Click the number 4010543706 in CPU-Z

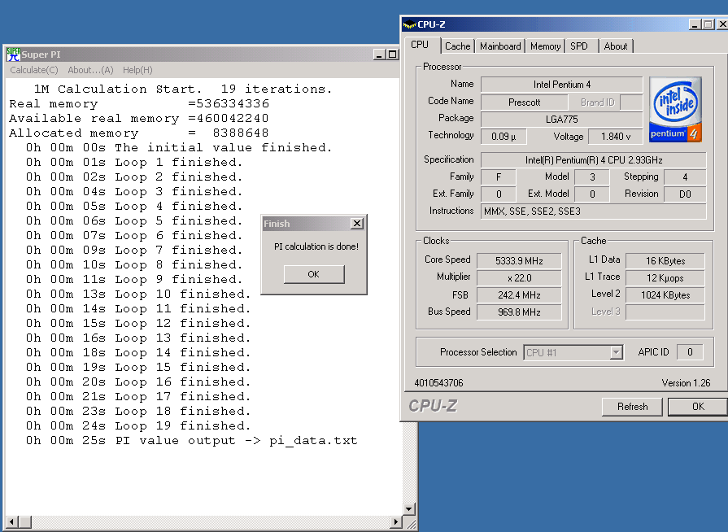tap(438, 383)
